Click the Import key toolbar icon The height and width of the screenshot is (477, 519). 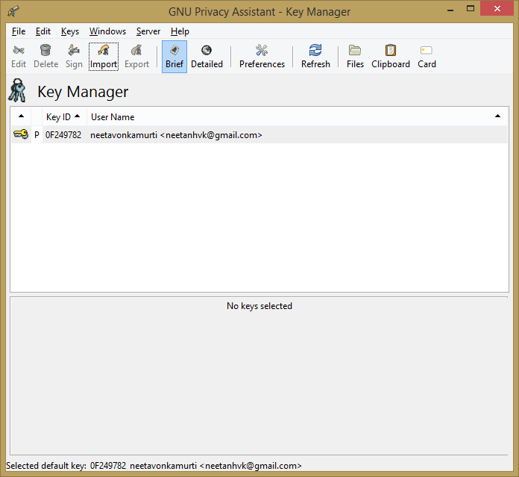pos(104,52)
